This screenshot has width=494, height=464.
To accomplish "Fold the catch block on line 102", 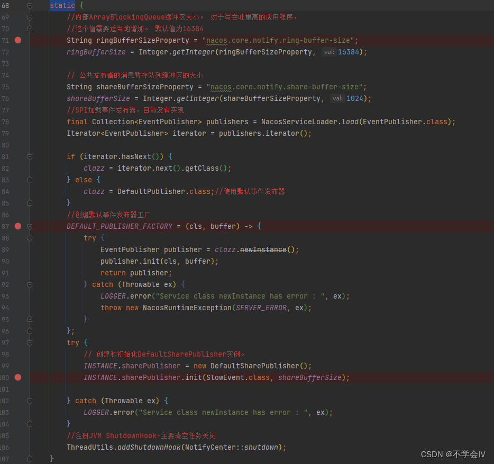I will [30, 401].
